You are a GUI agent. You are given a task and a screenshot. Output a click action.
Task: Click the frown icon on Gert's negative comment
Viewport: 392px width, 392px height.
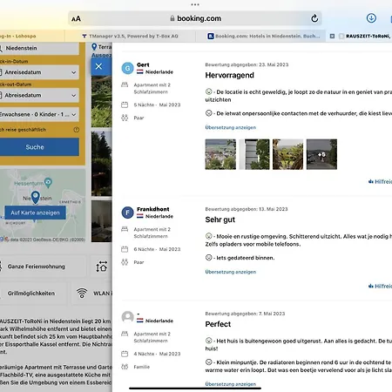[208, 113]
